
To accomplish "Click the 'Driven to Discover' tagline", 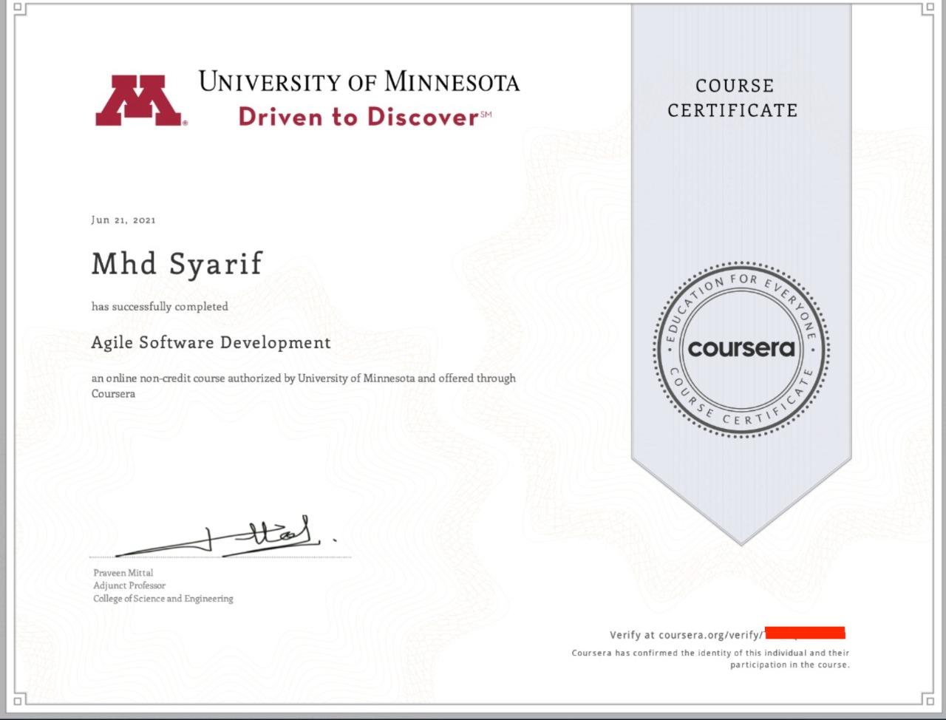I will pyautogui.click(x=359, y=117).
